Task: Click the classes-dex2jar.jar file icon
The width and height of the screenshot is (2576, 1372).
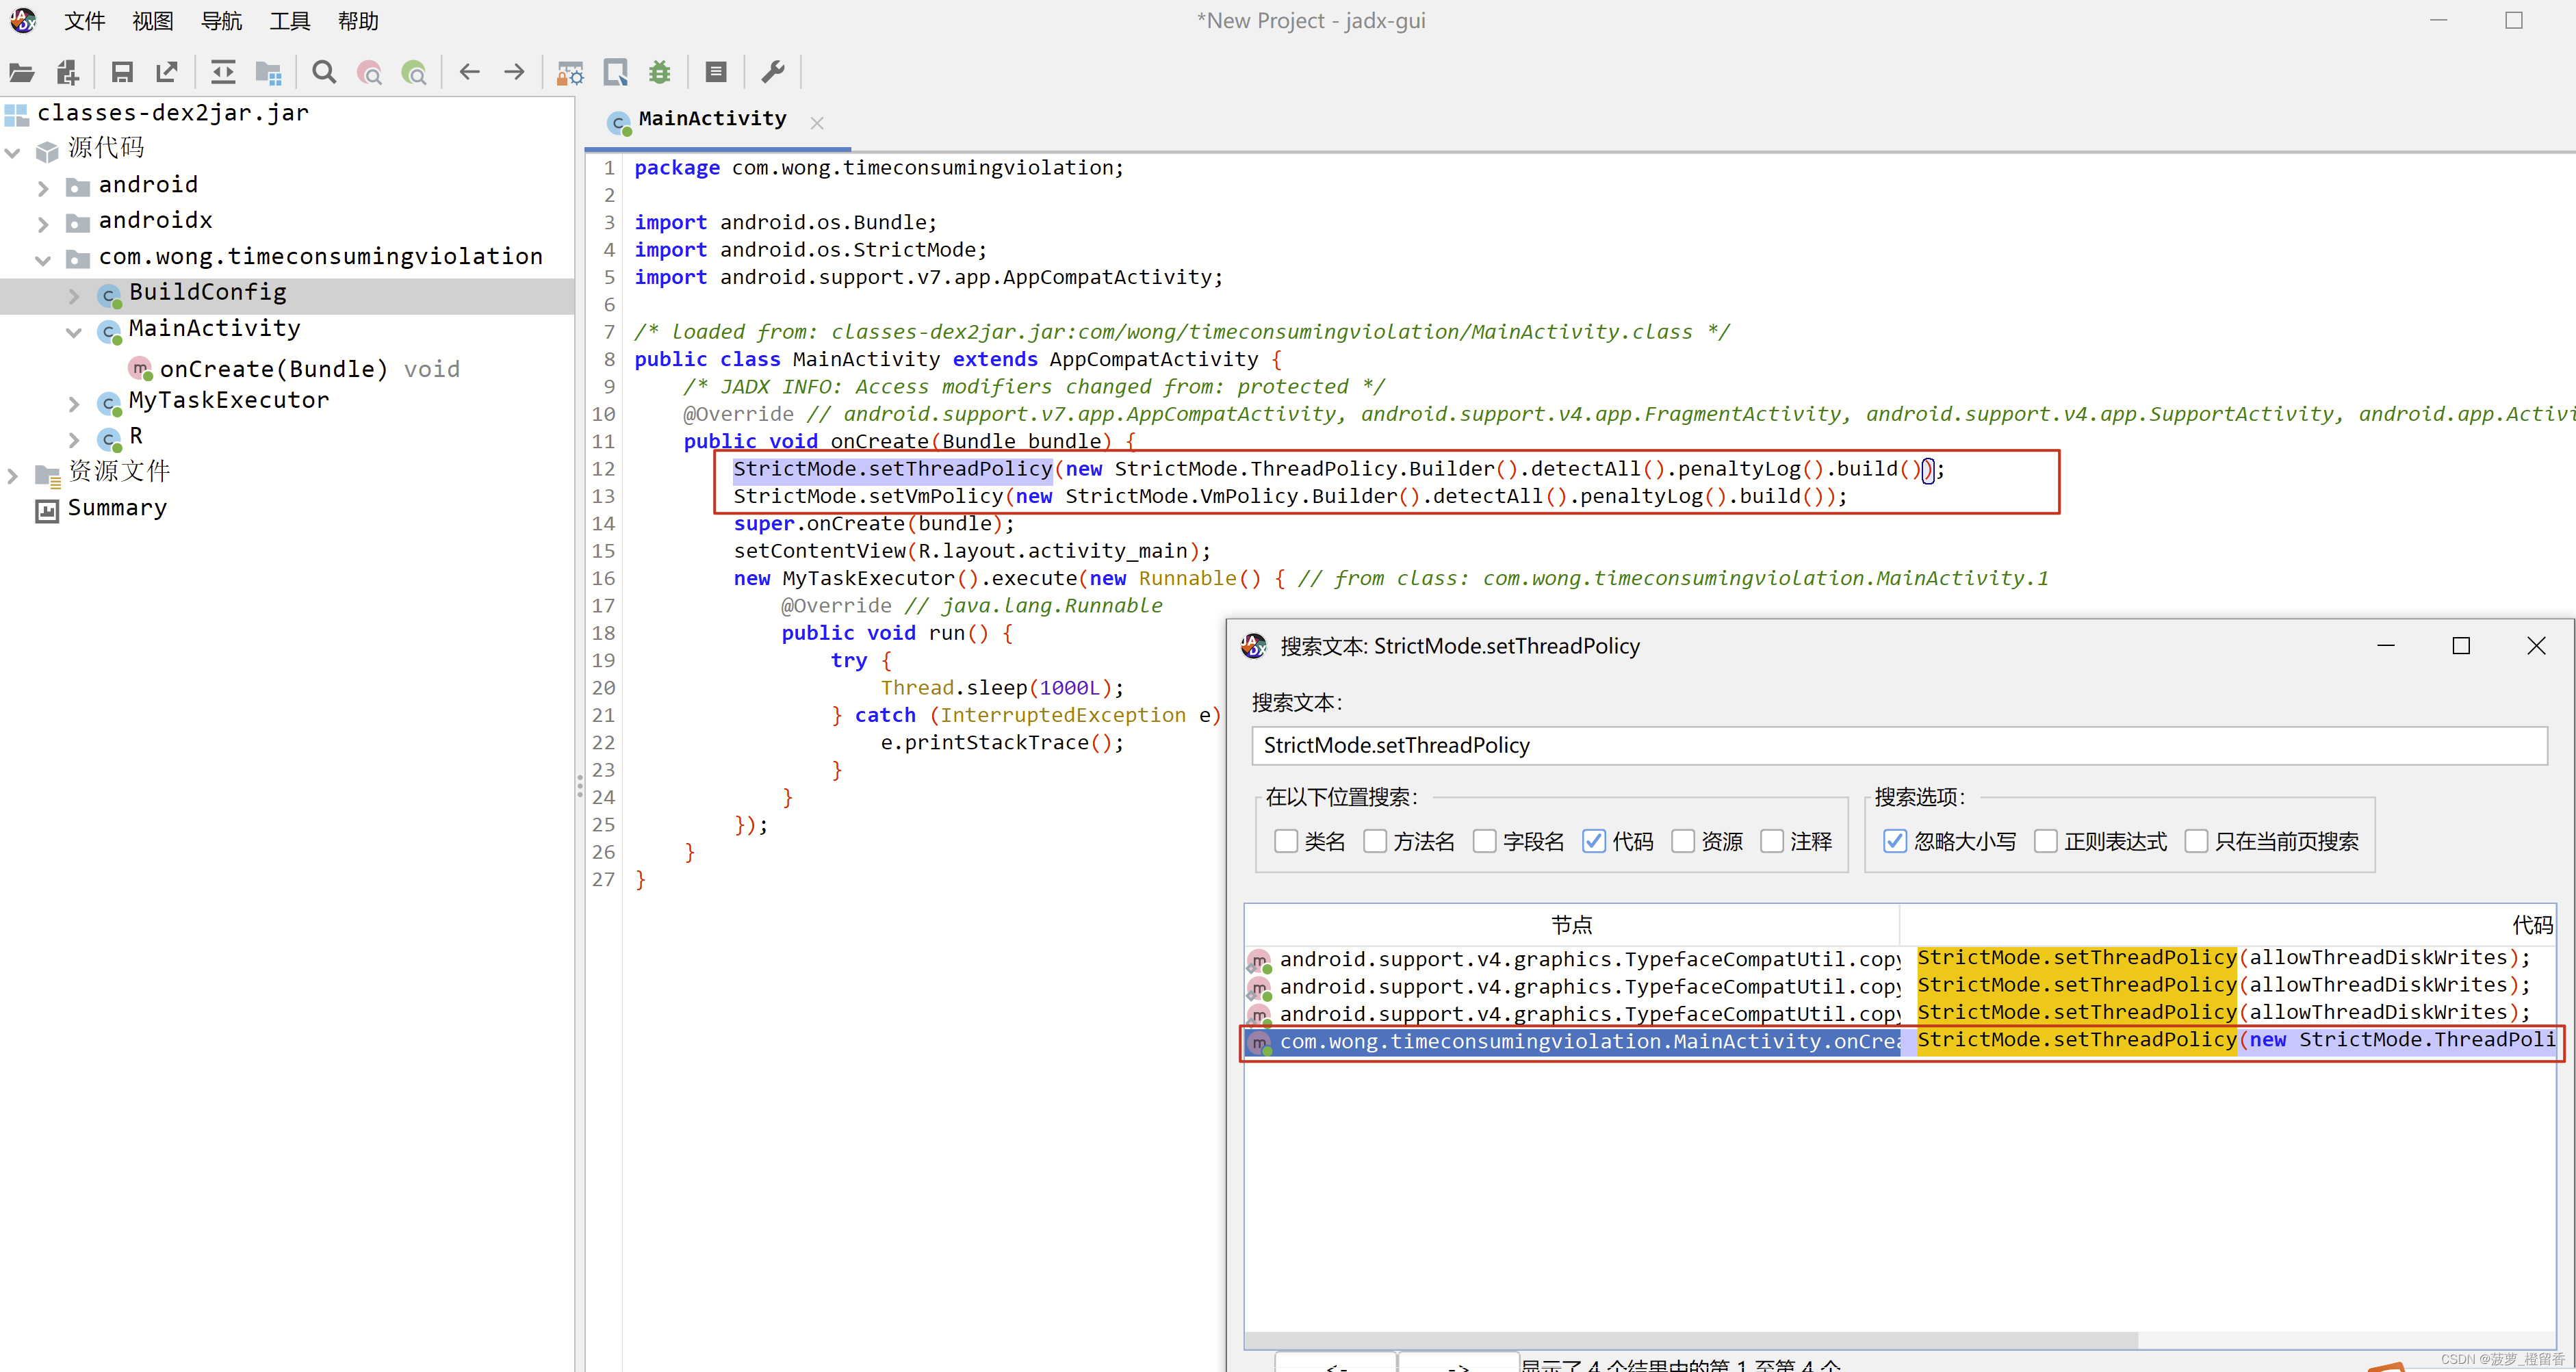Action: tap(17, 114)
